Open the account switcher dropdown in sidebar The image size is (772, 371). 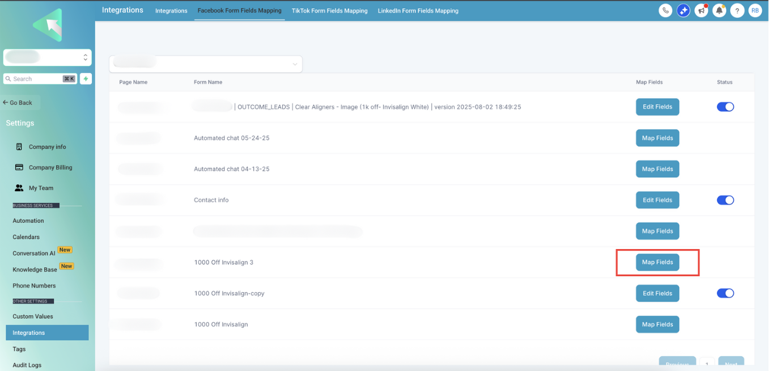[48, 57]
